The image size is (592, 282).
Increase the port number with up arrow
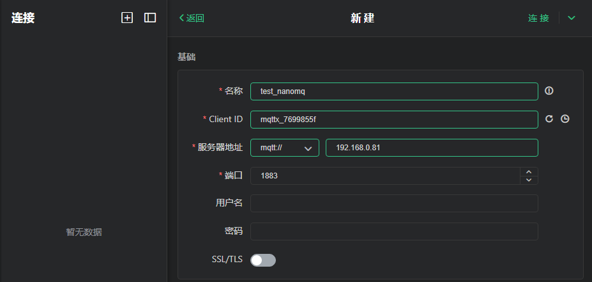pyautogui.click(x=529, y=171)
